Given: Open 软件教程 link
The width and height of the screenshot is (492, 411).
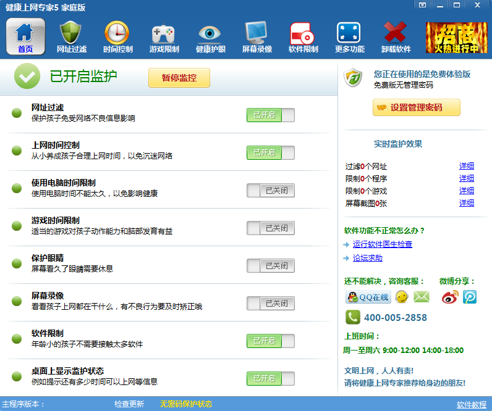Looking at the screenshot, I should click(471, 404).
